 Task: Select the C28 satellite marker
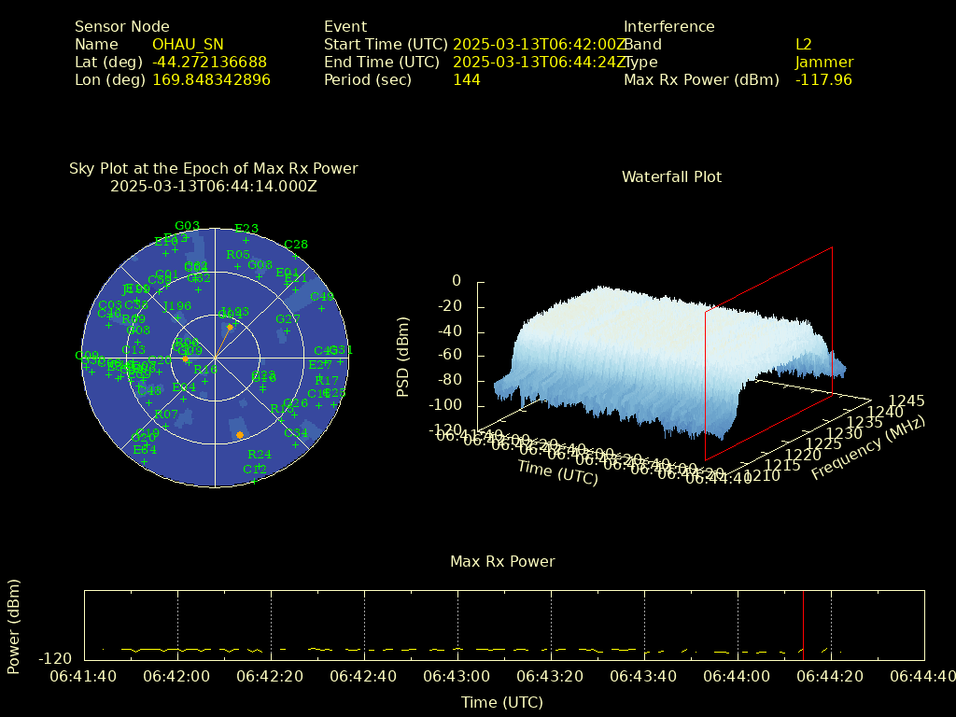(296, 258)
